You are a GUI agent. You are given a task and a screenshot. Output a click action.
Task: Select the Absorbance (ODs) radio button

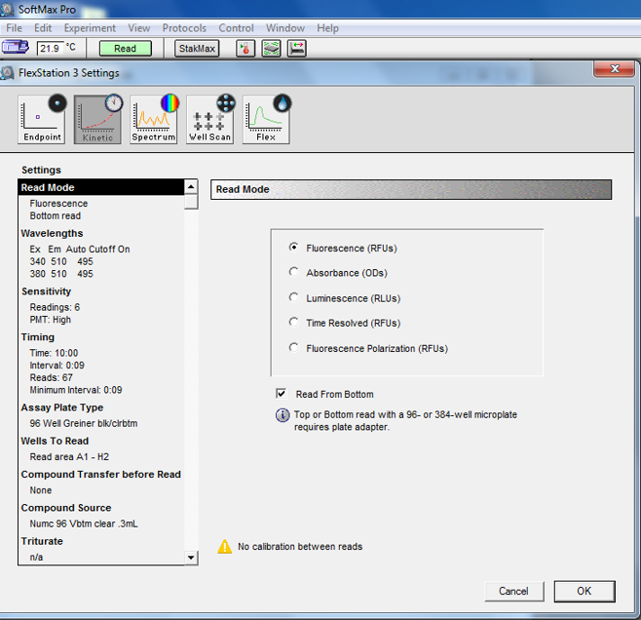tap(293, 272)
